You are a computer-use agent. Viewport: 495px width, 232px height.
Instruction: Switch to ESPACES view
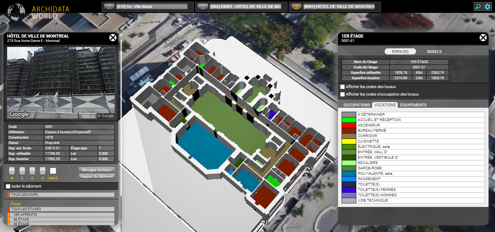tap(400, 52)
